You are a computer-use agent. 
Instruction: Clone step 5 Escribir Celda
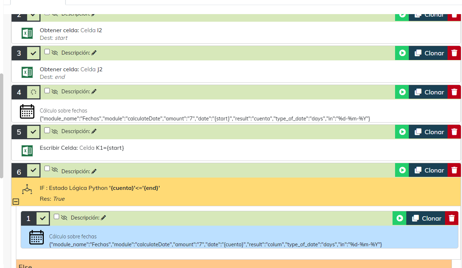point(429,132)
